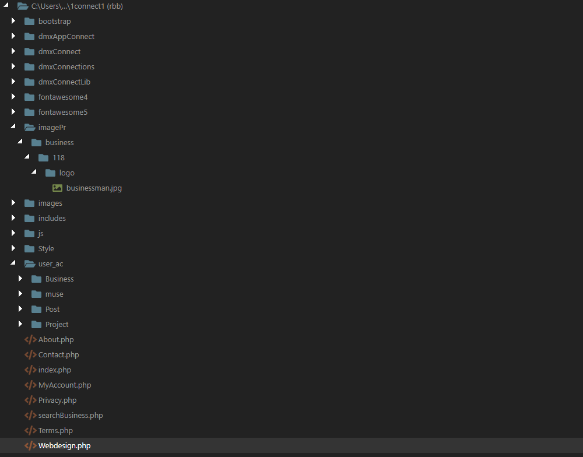583x457 pixels.
Task: Collapse the user_ac folder arrow
Action: 13,263
